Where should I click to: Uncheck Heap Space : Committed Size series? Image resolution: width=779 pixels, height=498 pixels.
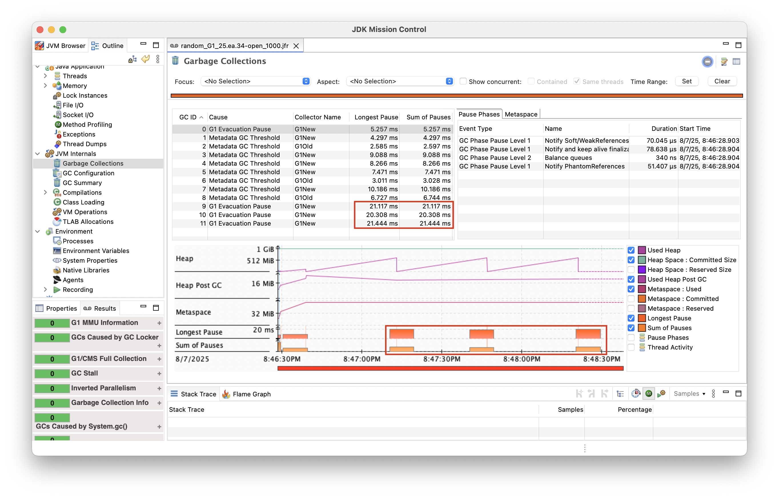631,260
